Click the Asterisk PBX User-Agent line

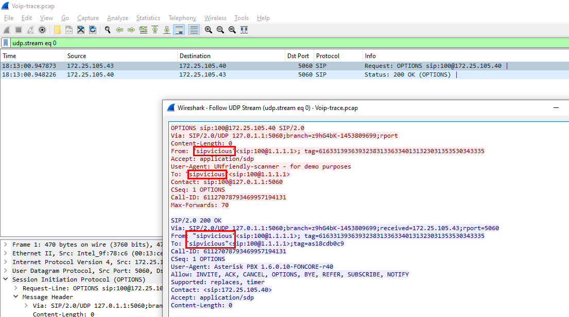252,267
